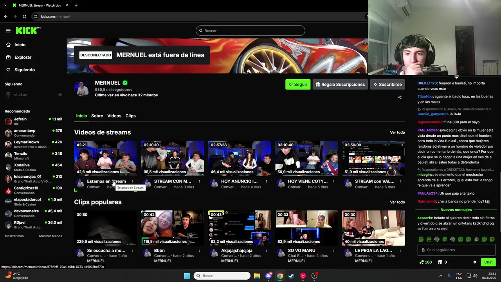Click Mostrar más in sidebar
Image resolution: width=501 pixels, height=282 pixels.
pyautogui.click(x=14, y=236)
